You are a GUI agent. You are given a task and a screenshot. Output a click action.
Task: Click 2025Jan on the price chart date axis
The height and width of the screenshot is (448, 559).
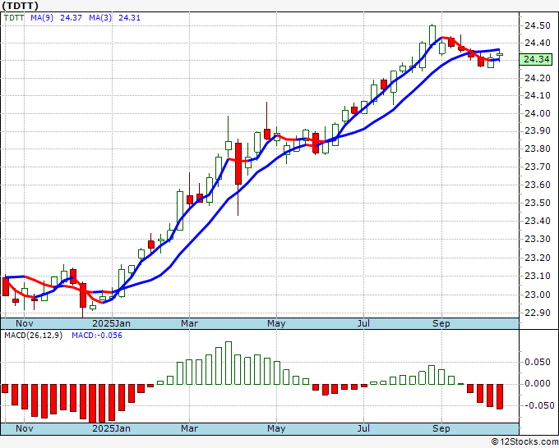(x=111, y=323)
